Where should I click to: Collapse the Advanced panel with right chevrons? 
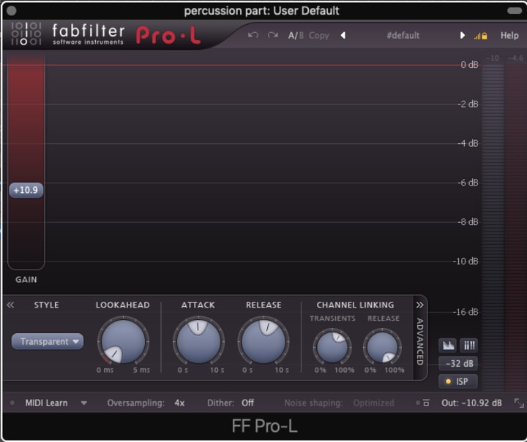pyautogui.click(x=420, y=305)
